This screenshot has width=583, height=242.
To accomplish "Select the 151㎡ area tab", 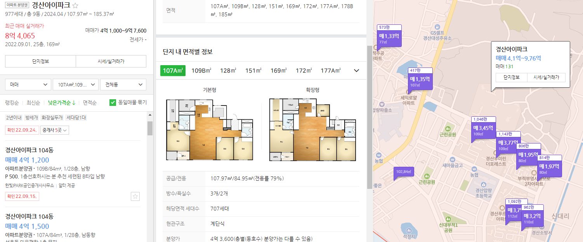I will pyautogui.click(x=253, y=71).
